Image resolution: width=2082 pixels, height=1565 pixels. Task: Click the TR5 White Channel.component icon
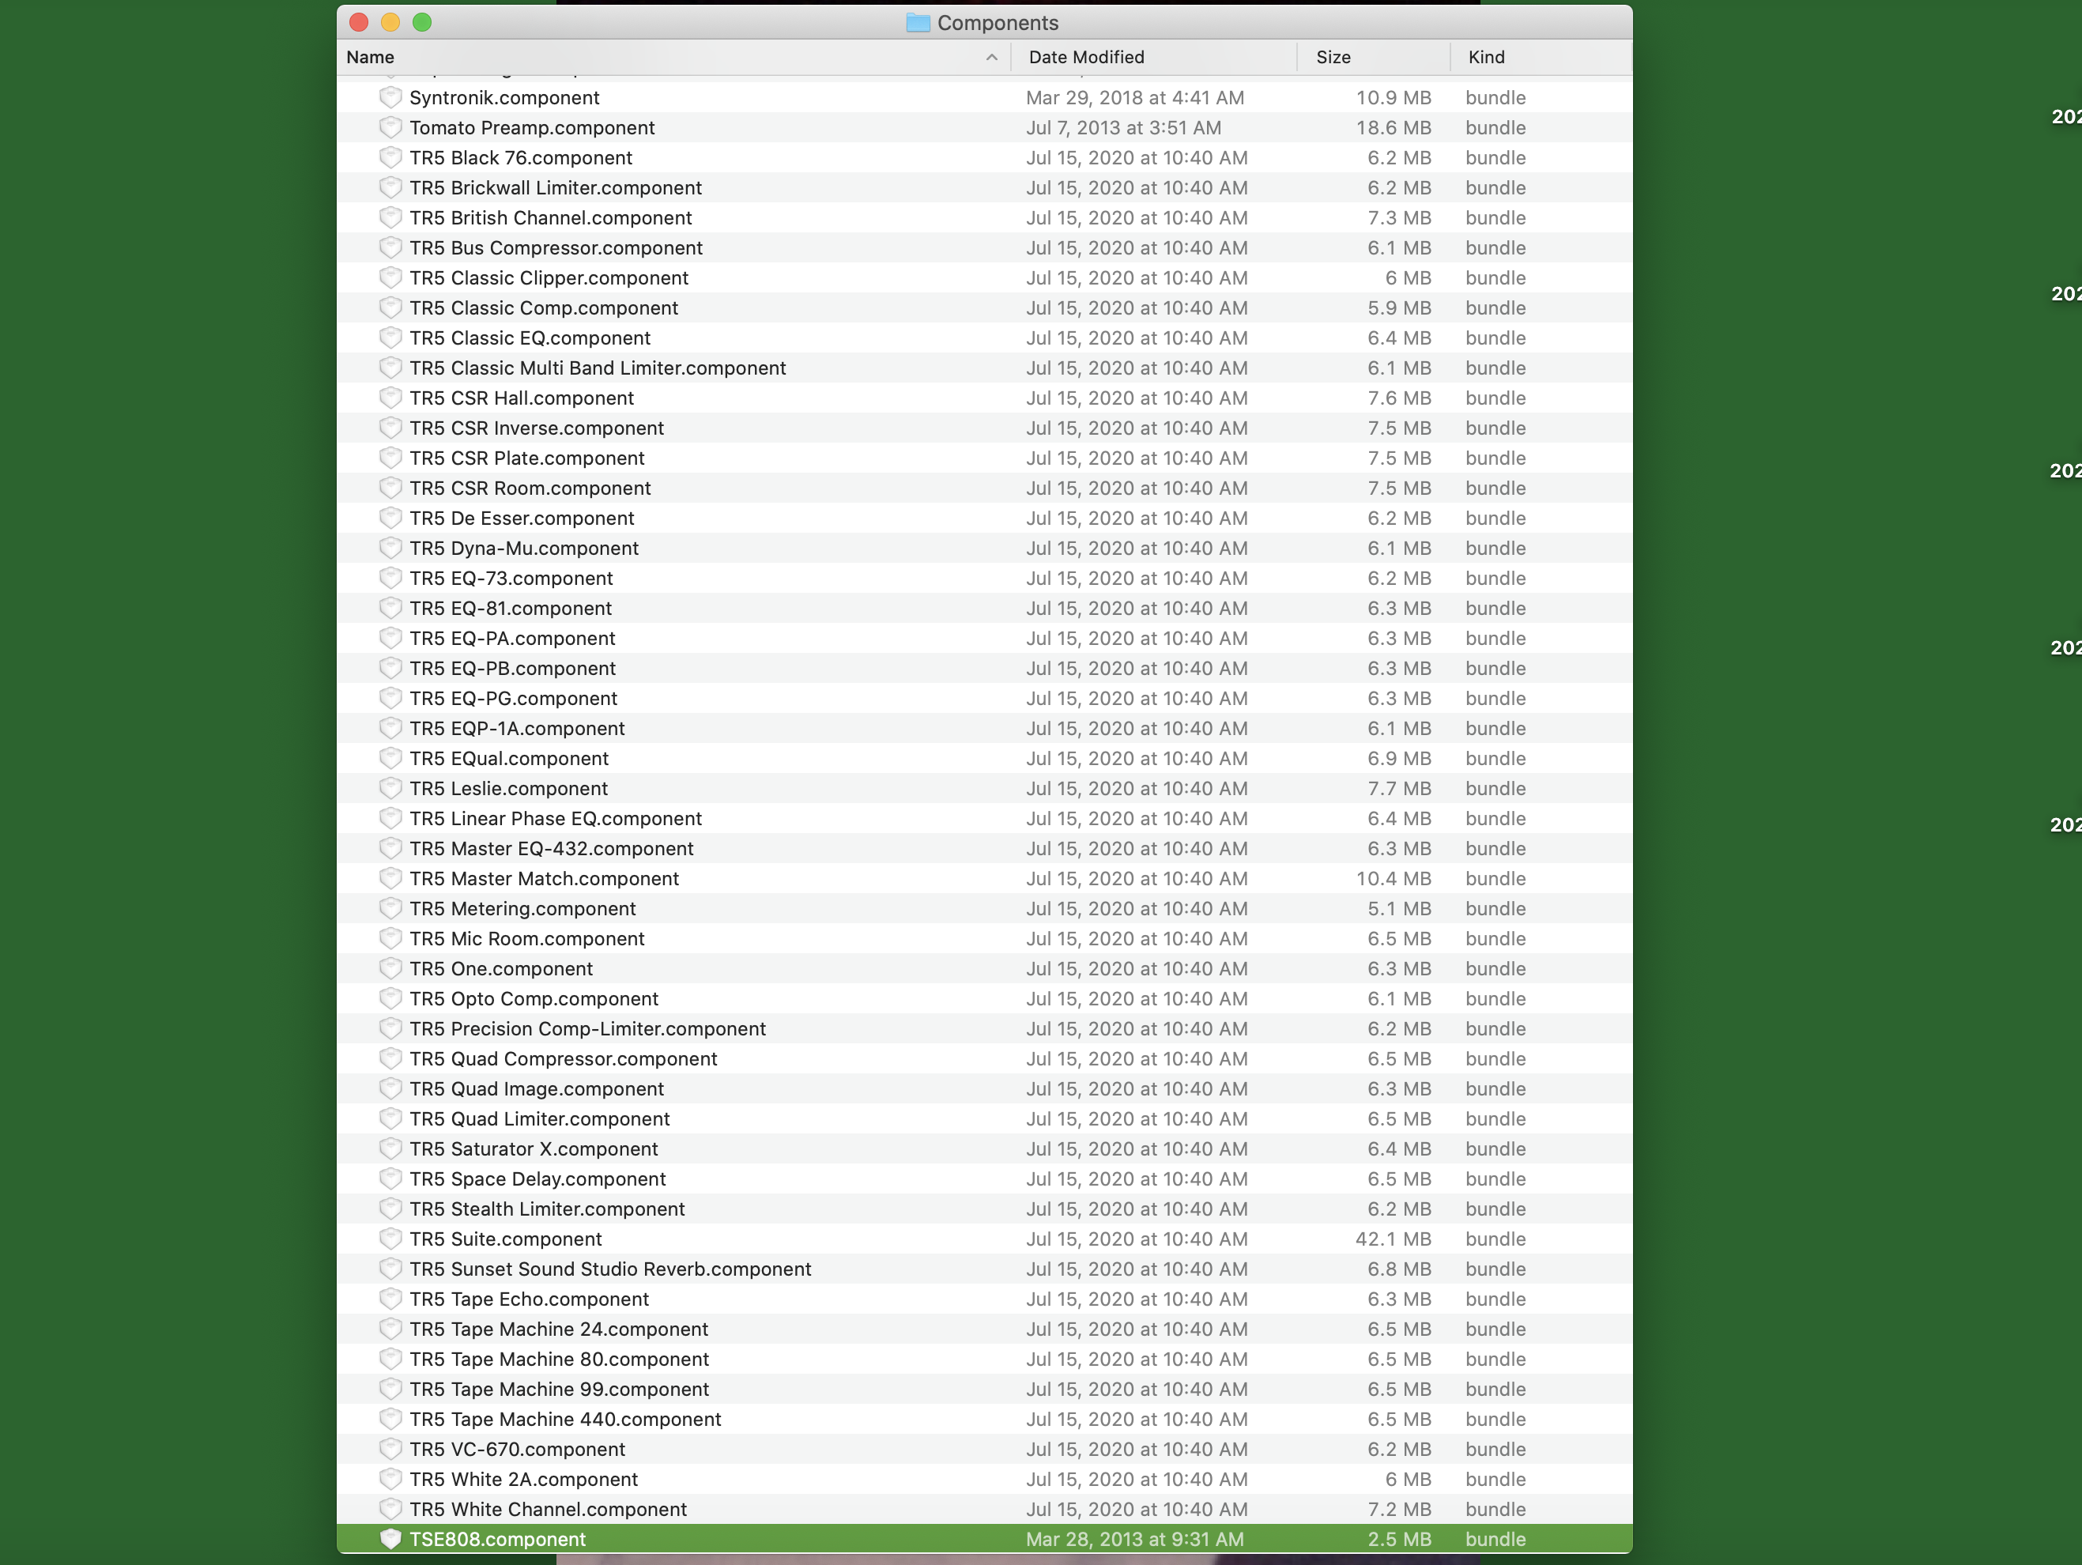(390, 1509)
